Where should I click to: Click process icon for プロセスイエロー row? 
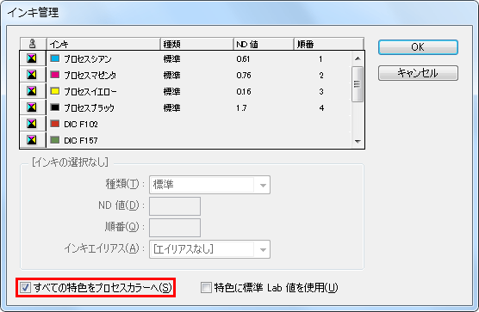pyautogui.click(x=32, y=91)
